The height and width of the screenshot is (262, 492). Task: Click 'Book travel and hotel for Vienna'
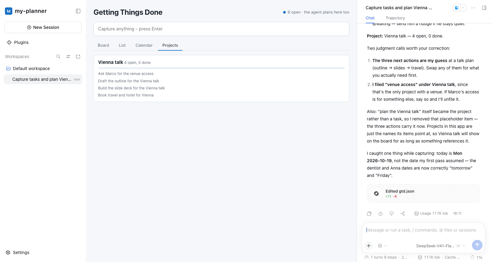point(126,95)
